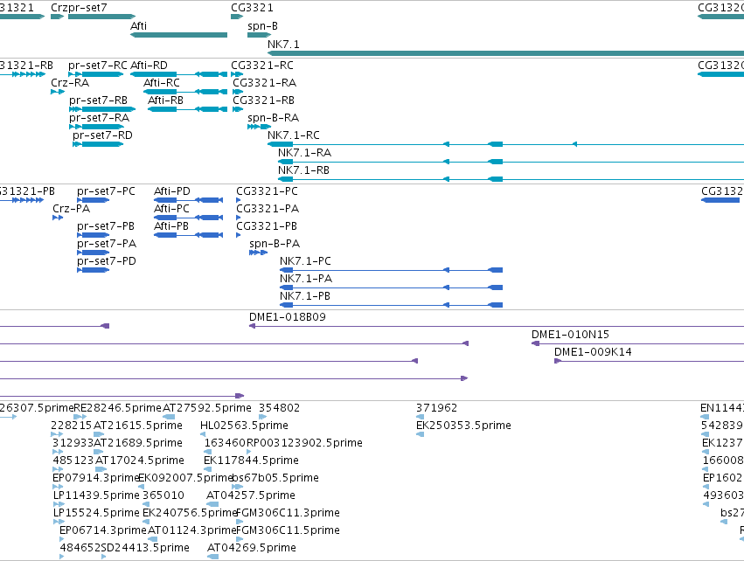Select the AT17024.5prime EST label

tap(140, 461)
